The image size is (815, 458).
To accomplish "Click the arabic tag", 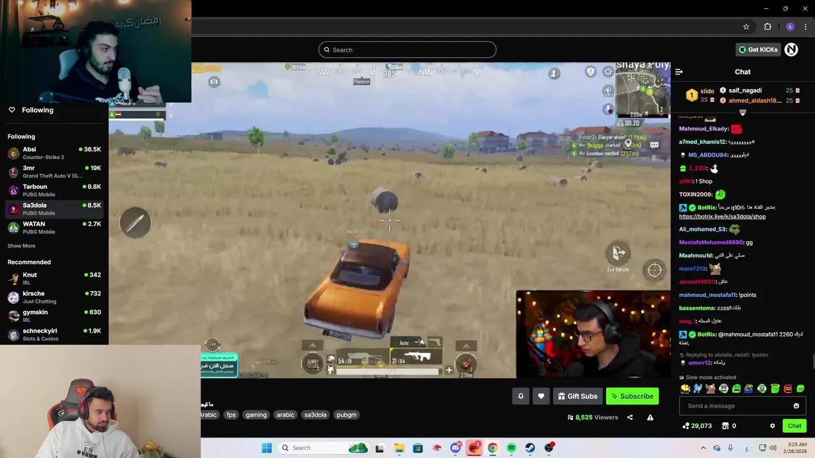I will pyautogui.click(x=285, y=415).
